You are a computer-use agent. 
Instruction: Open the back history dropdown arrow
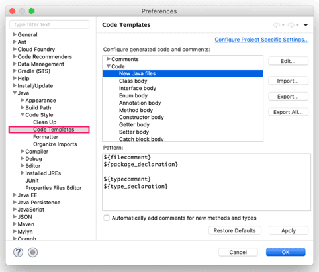tap(283, 25)
